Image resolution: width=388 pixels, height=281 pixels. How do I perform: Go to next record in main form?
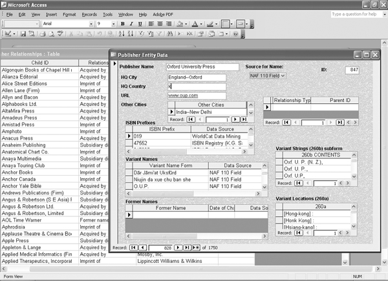[178, 247]
